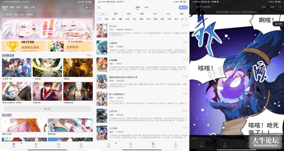The height and width of the screenshot is (151, 284).
Task: Toggle the 男/女 switch on the home screen
Action: tap(89, 8)
